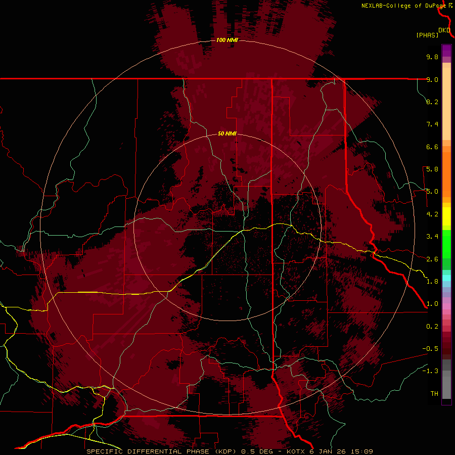
Task: Click the 100 NMI range ring label
Action: (x=227, y=40)
